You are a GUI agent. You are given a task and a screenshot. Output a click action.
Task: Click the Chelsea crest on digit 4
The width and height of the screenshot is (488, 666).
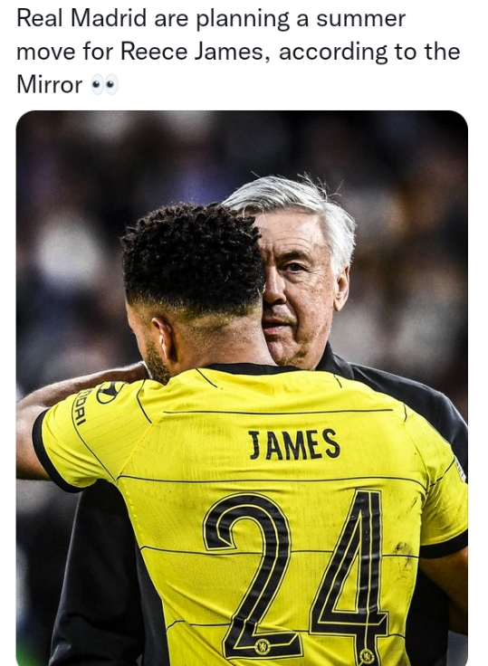[366, 656]
